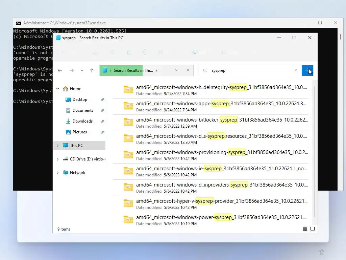Maximize the sysprep search results window
The height and width of the screenshot is (260, 346).
tap(294, 38)
